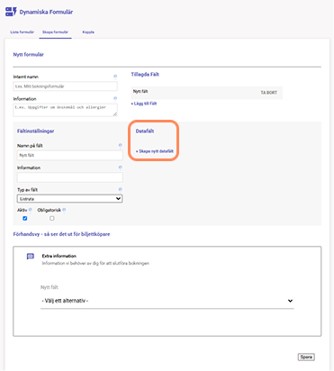Screen dimensions: 334x371
Task: Enable the Obligatorisk checkbox
Action: pos(52,218)
